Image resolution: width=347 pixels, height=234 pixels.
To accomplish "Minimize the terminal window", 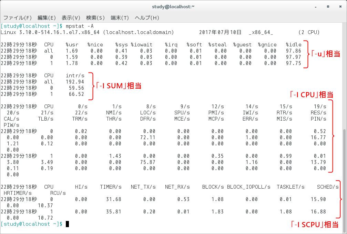I will coord(315,6).
